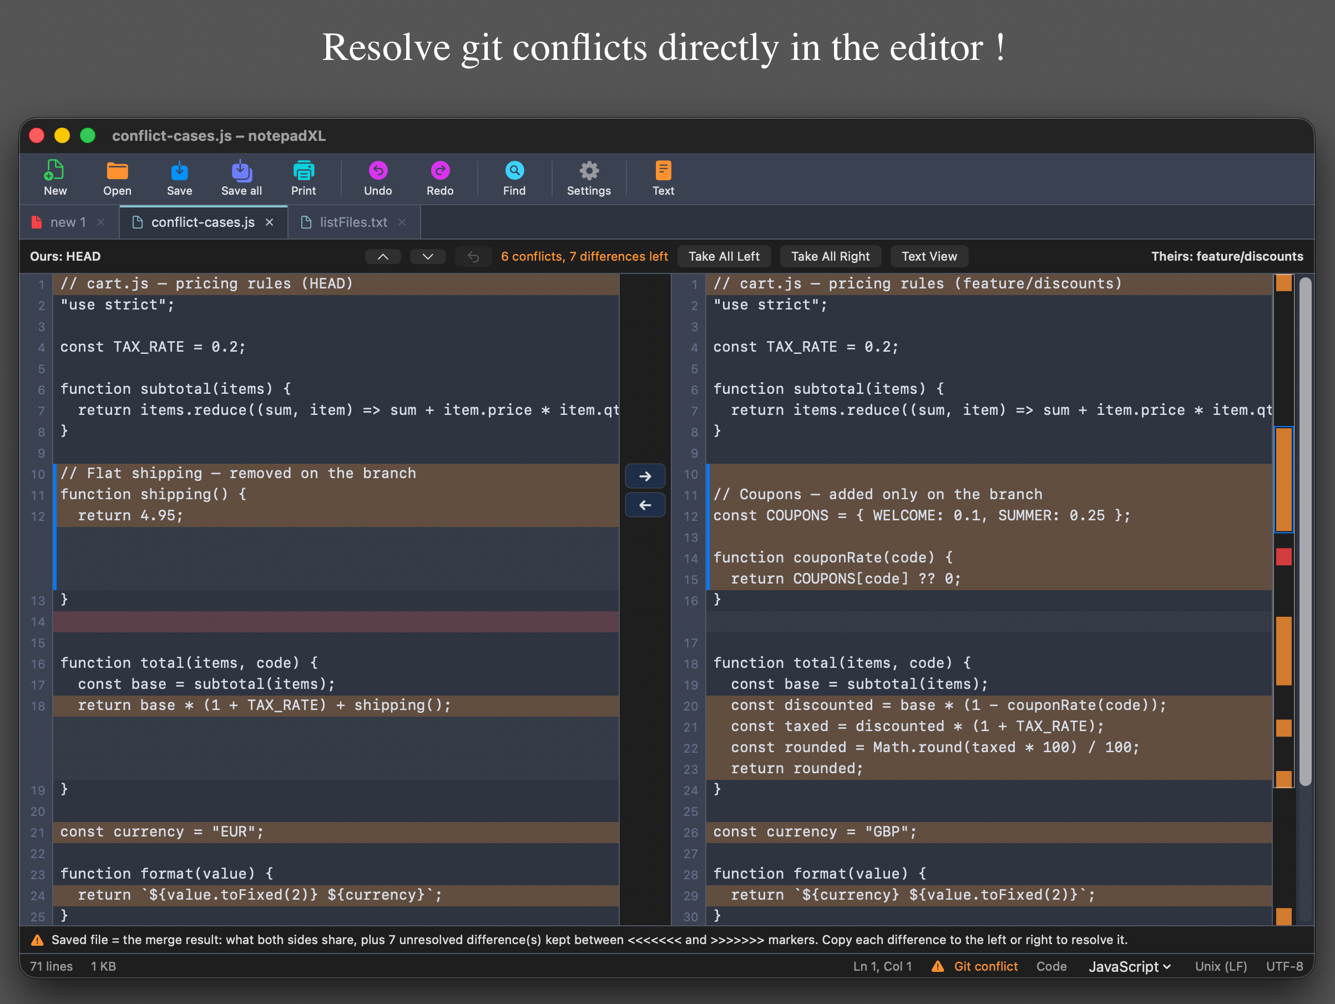Click Take All Right button

pyautogui.click(x=830, y=256)
